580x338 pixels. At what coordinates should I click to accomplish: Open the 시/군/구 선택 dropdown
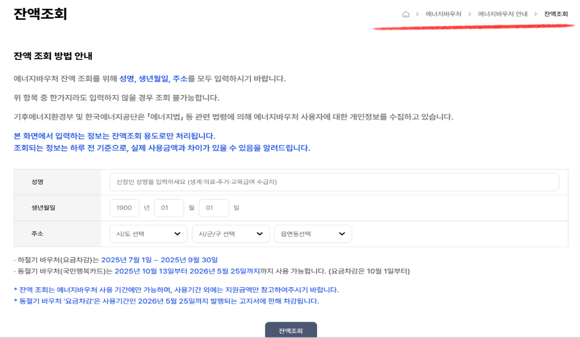pyautogui.click(x=231, y=234)
